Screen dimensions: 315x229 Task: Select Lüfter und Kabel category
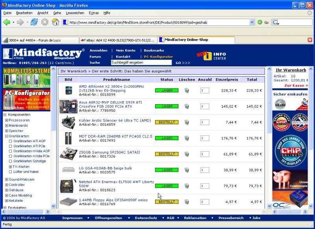coord(26,172)
